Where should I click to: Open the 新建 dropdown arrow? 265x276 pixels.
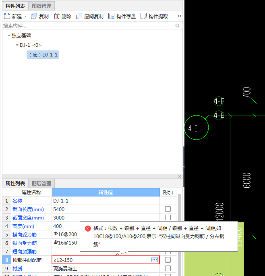(x=25, y=16)
